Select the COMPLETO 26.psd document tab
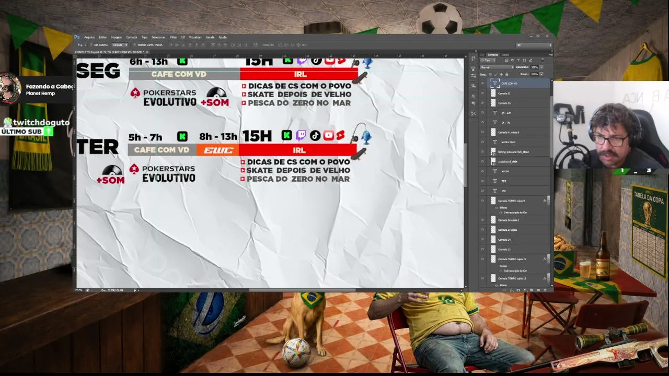This screenshot has height=376, width=669. pos(110,52)
